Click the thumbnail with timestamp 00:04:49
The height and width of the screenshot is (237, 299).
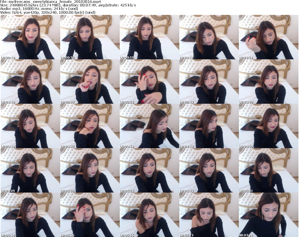30,170
